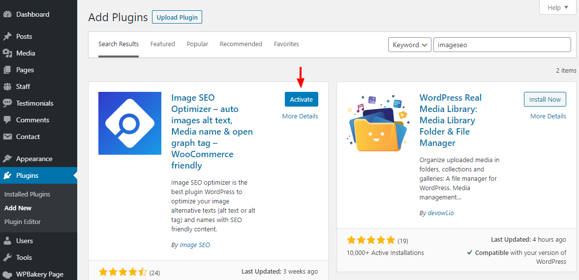Open More Details for Image SEO Optimizer

pyautogui.click(x=300, y=116)
